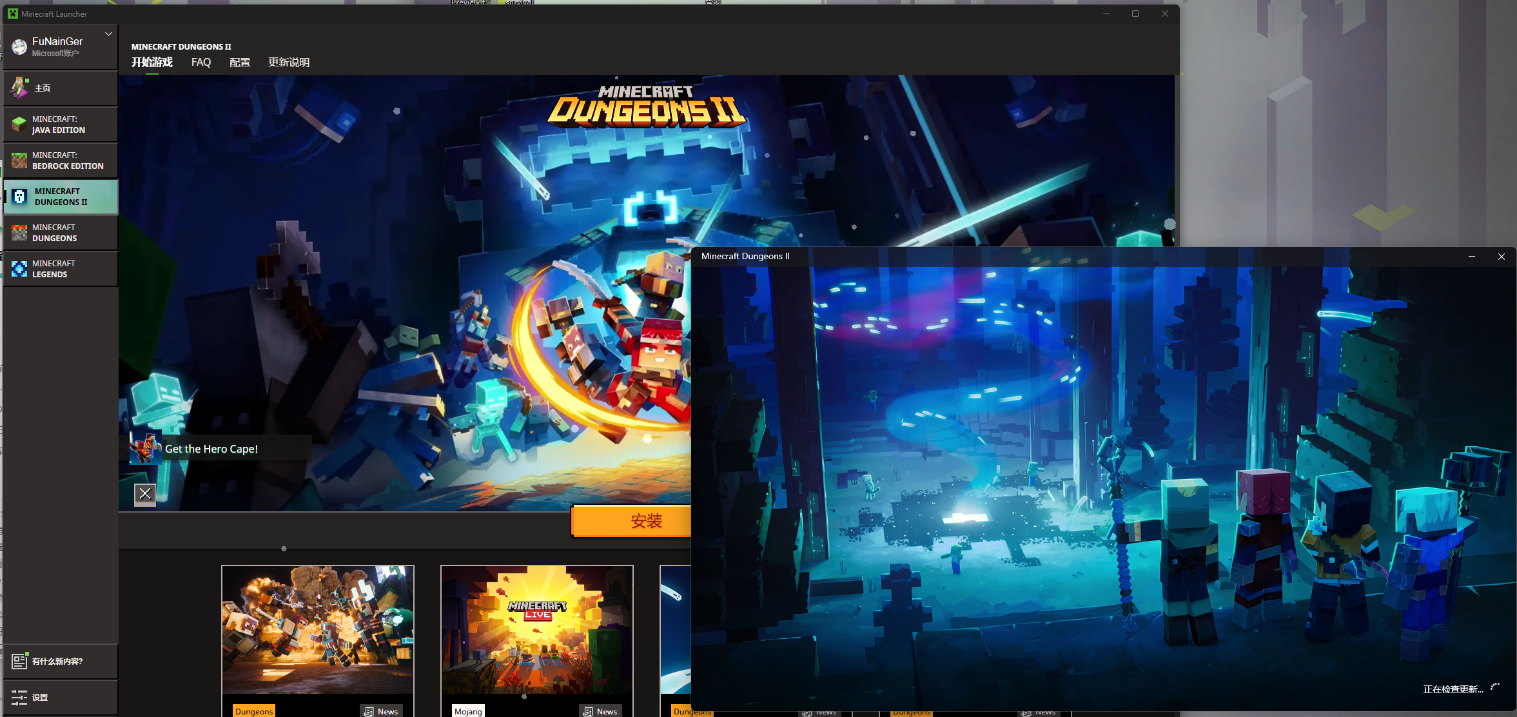
Task: Open the 设置 settings page
Action: 61,697
